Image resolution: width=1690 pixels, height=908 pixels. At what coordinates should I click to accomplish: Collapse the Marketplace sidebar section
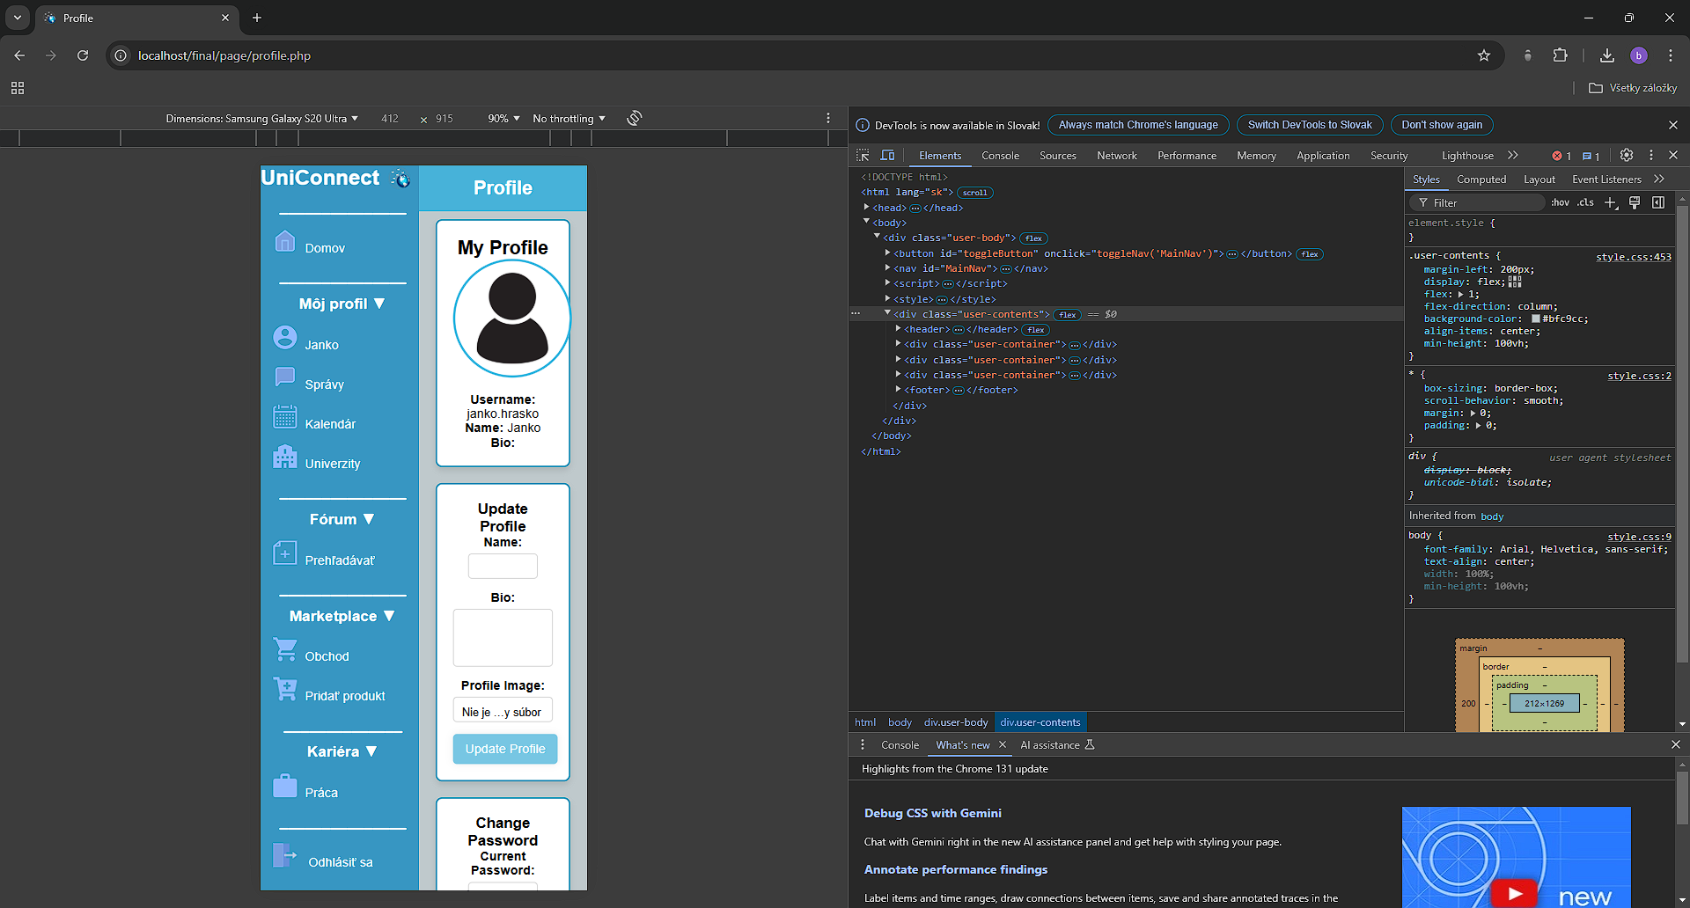click(342, 616)
